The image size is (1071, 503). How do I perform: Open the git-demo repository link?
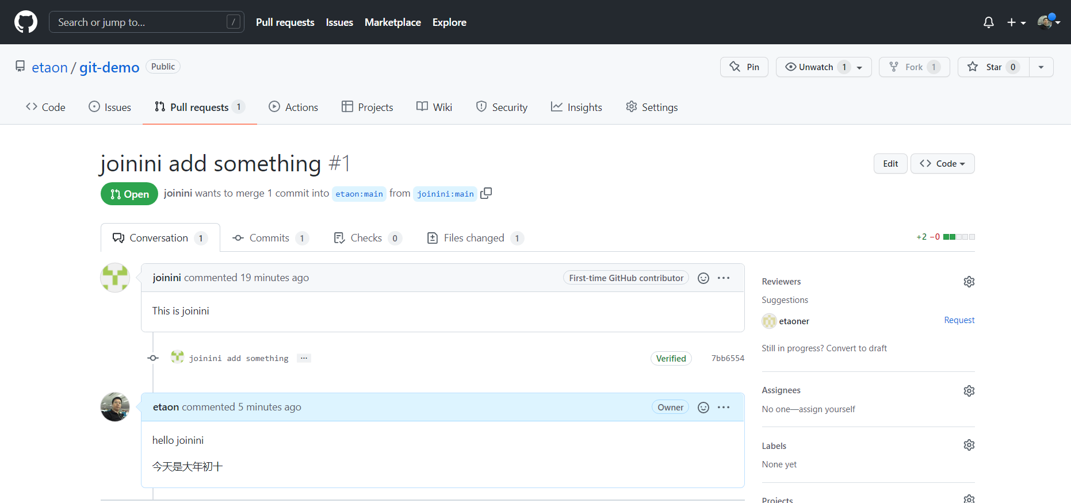pyautogui.click(x=109, y=68)
